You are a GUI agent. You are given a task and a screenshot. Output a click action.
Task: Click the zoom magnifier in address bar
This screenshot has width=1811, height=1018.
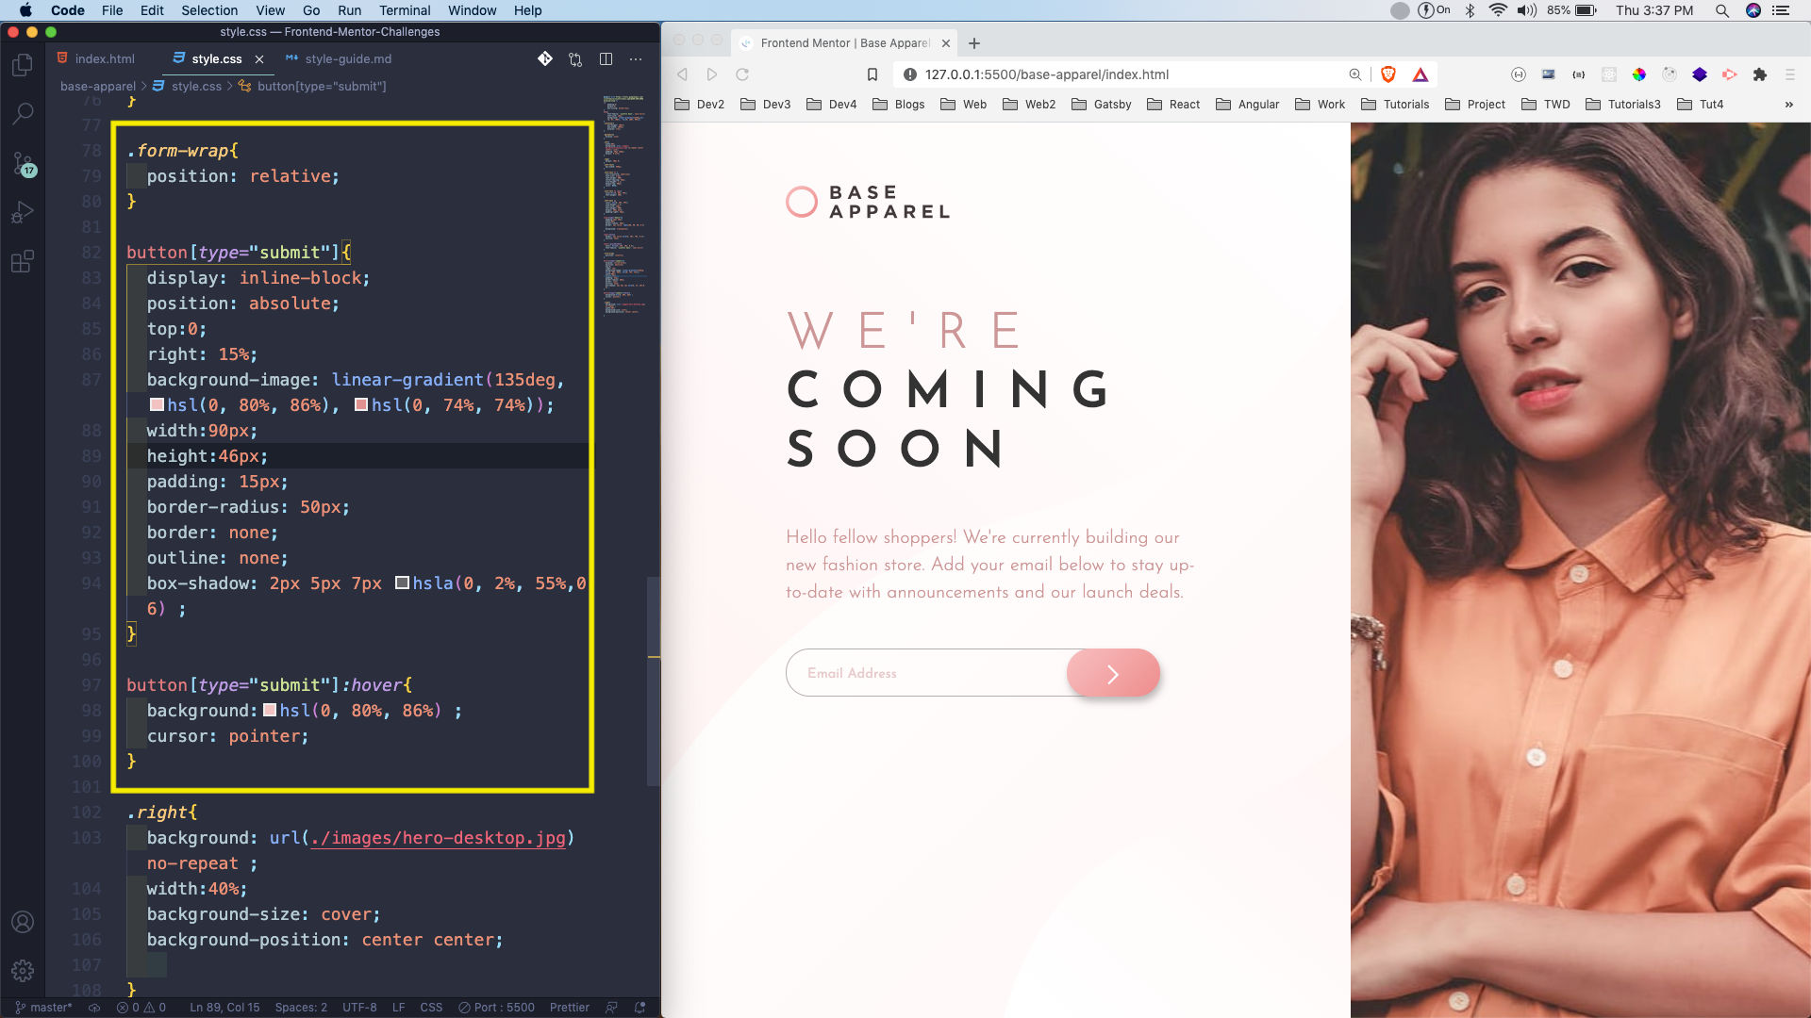pyautogui.click(x=1354, y=74)
